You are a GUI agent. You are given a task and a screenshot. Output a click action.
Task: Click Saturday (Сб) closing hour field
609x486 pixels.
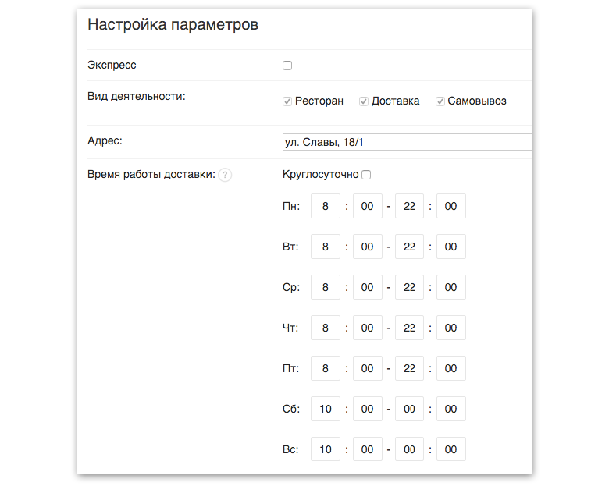point(409,409)
